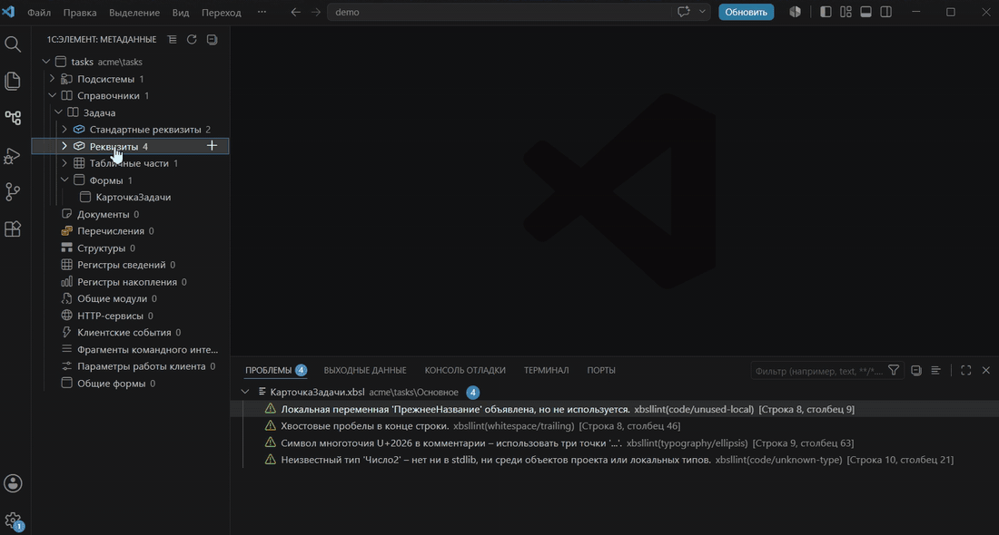Toggle the primary side bar
This screenshot has height=535, width=999.
(826, 12)
